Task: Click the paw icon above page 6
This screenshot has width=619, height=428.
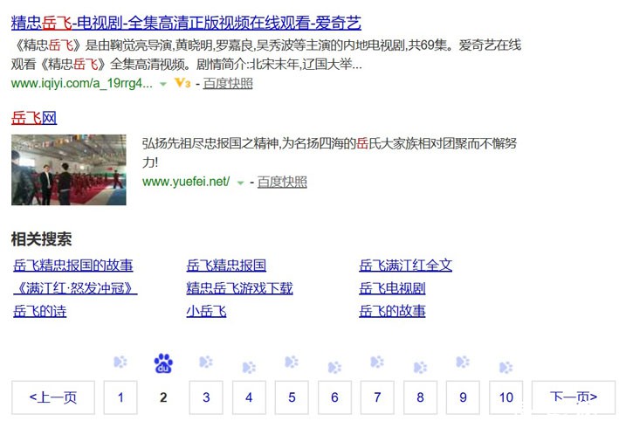Action: pos(334,368)
